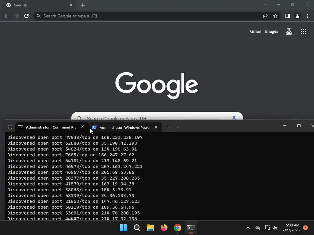This screenshot has height=235, width=314.
Task: Launch Firefox from the taskbar
Action: [164, 228]
